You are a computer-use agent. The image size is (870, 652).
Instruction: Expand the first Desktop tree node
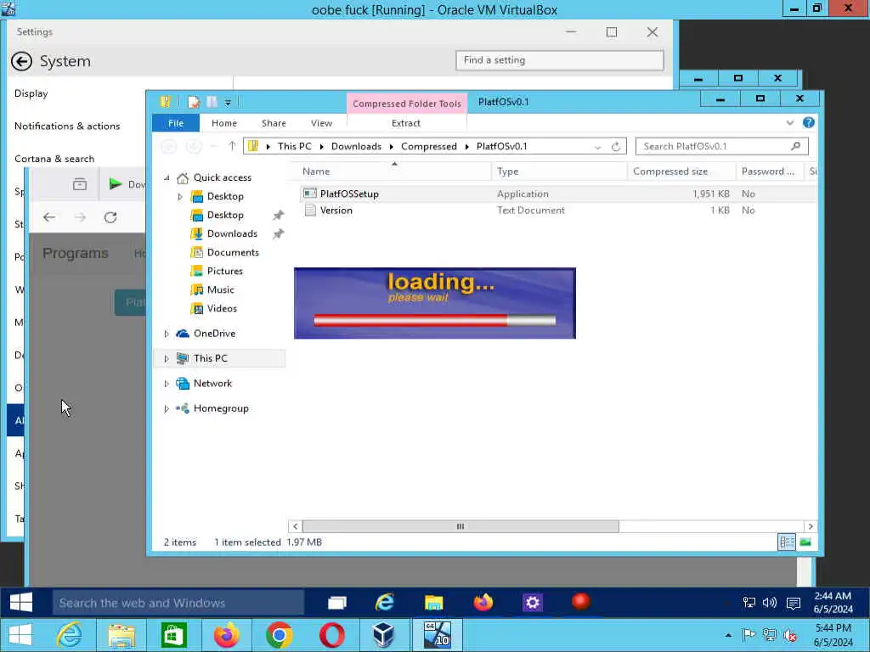click(x=180, y=196)
